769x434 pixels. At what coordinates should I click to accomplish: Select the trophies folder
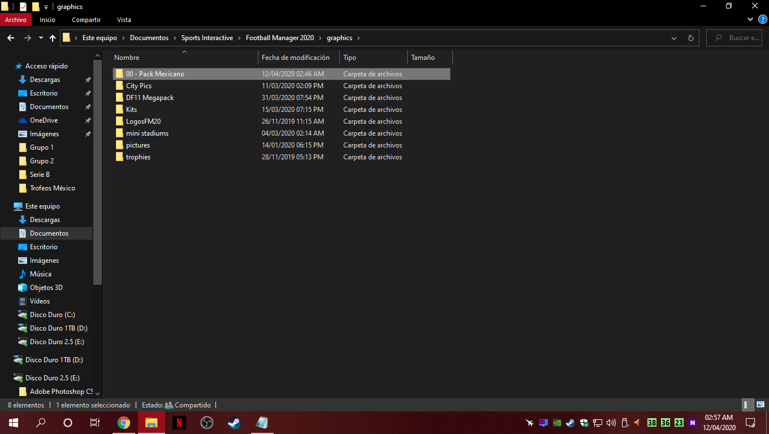click(x=282, y=157)
